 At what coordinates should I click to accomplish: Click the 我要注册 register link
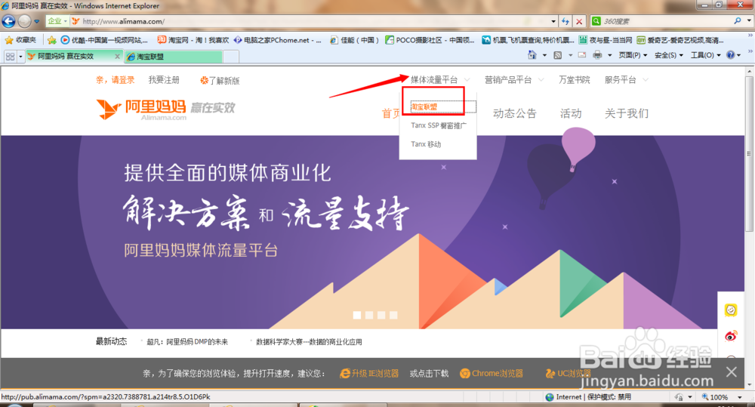tap(164, 80)
